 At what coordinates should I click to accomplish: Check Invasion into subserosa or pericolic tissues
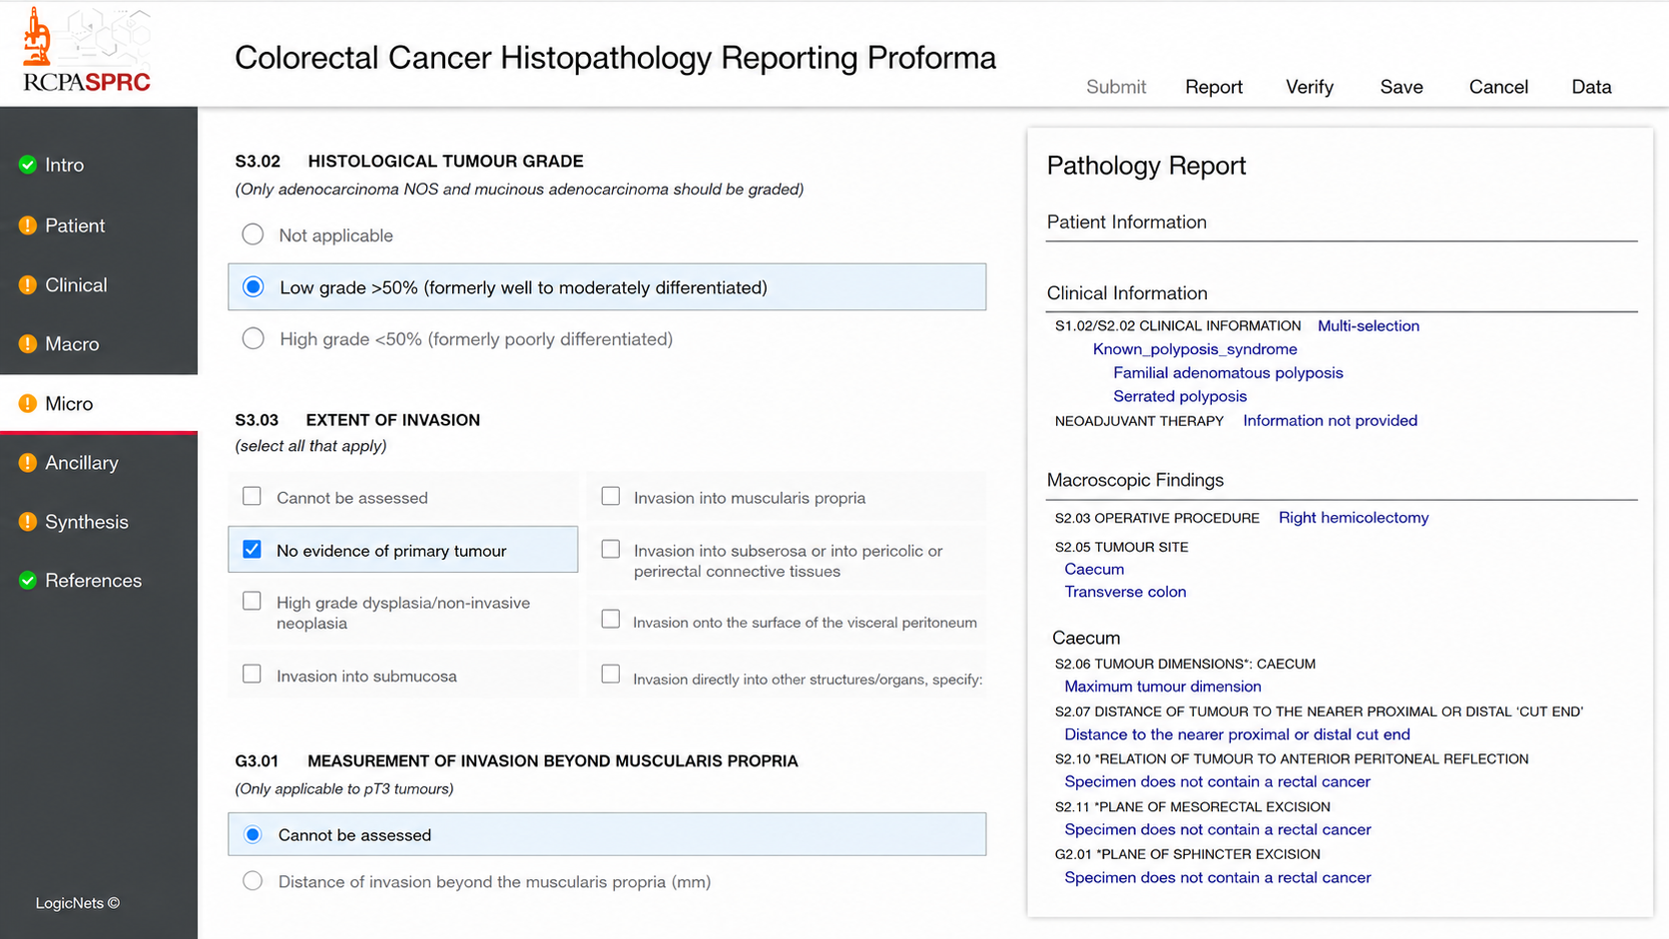click(x=611, y=549)
